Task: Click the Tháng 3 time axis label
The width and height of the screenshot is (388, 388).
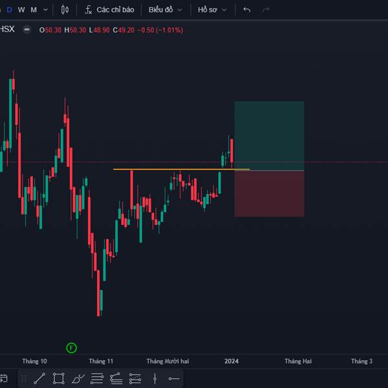Action: (x=361, y=361)
